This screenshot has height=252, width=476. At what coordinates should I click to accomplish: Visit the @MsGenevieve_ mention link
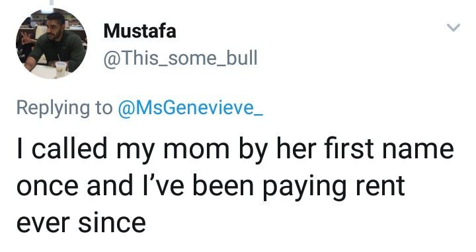pos(190,108)
